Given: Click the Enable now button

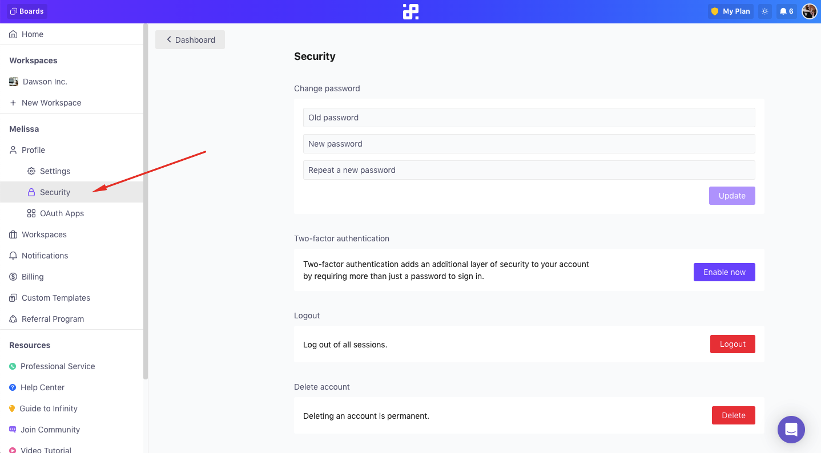Looking at the screenshot, I should tap(725, 272).
